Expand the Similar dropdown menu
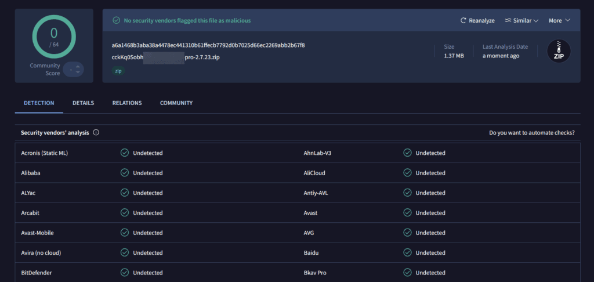 521,20
